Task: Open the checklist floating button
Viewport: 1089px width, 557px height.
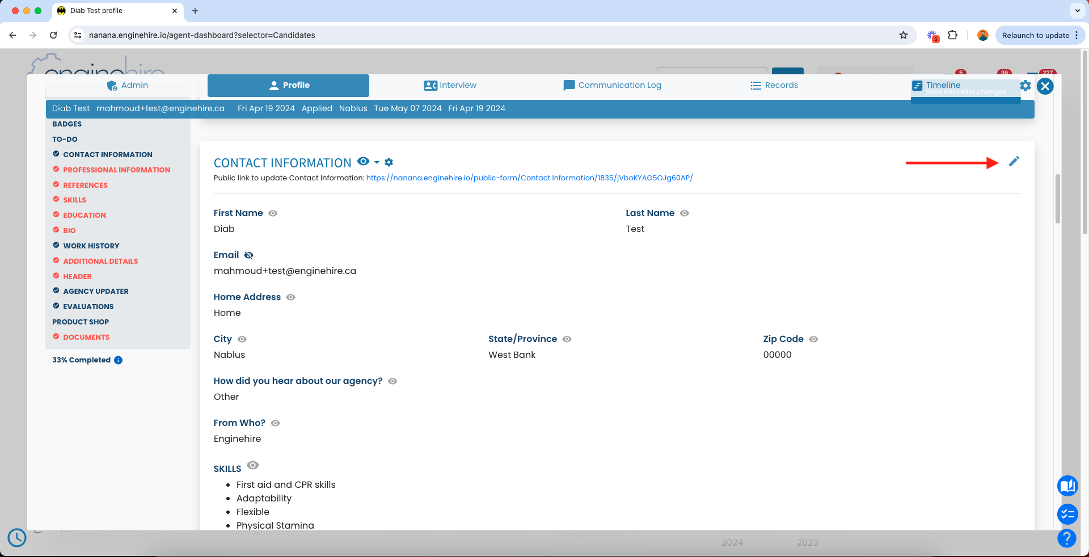Action: pos(1067,514)
